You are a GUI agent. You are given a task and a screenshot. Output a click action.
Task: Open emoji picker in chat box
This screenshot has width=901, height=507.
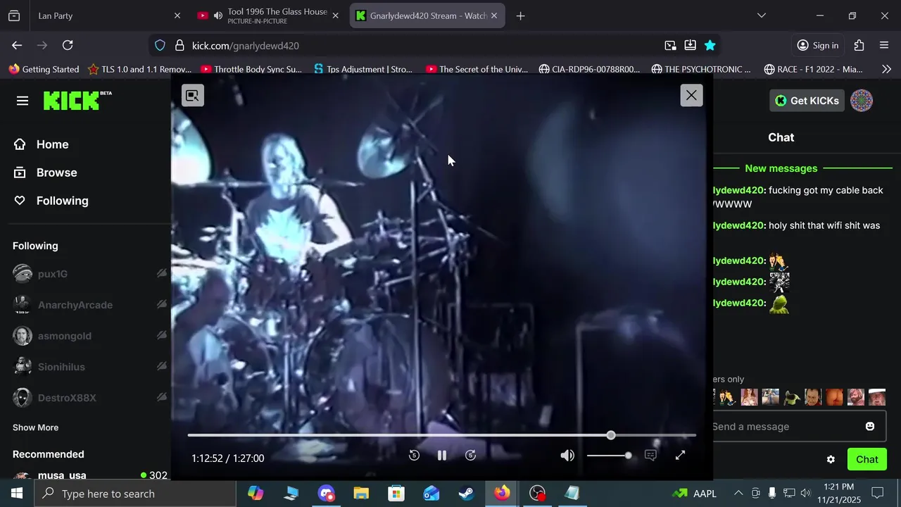[x=870, y=427]
